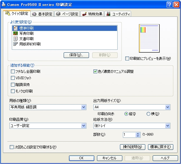The image size is (181, 164).
Task: Select 標準印刷 in the settings list
Action: (65, 28)
